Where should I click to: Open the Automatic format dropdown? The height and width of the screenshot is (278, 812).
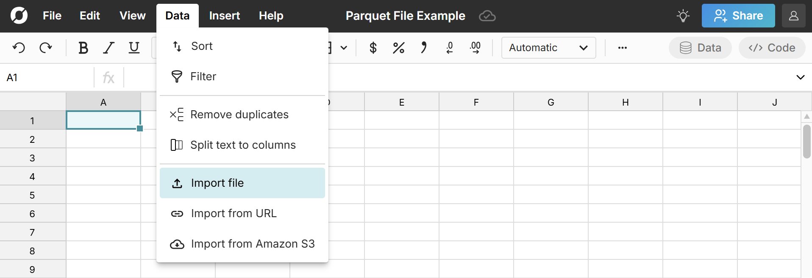(x=548, y=48)
